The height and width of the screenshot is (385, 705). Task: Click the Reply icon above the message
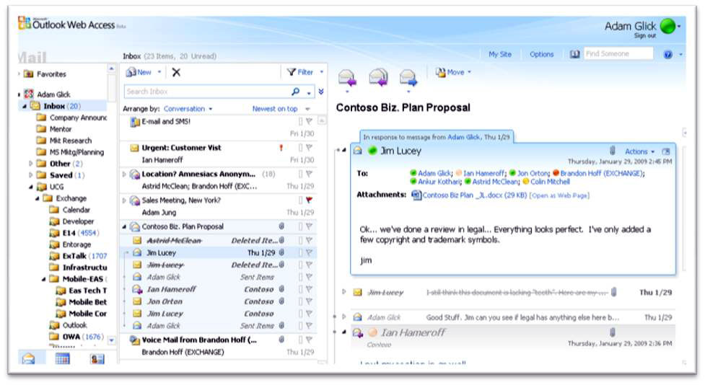347,78
